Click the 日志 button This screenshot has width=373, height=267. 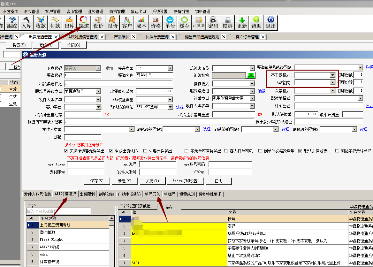(219, 181)
